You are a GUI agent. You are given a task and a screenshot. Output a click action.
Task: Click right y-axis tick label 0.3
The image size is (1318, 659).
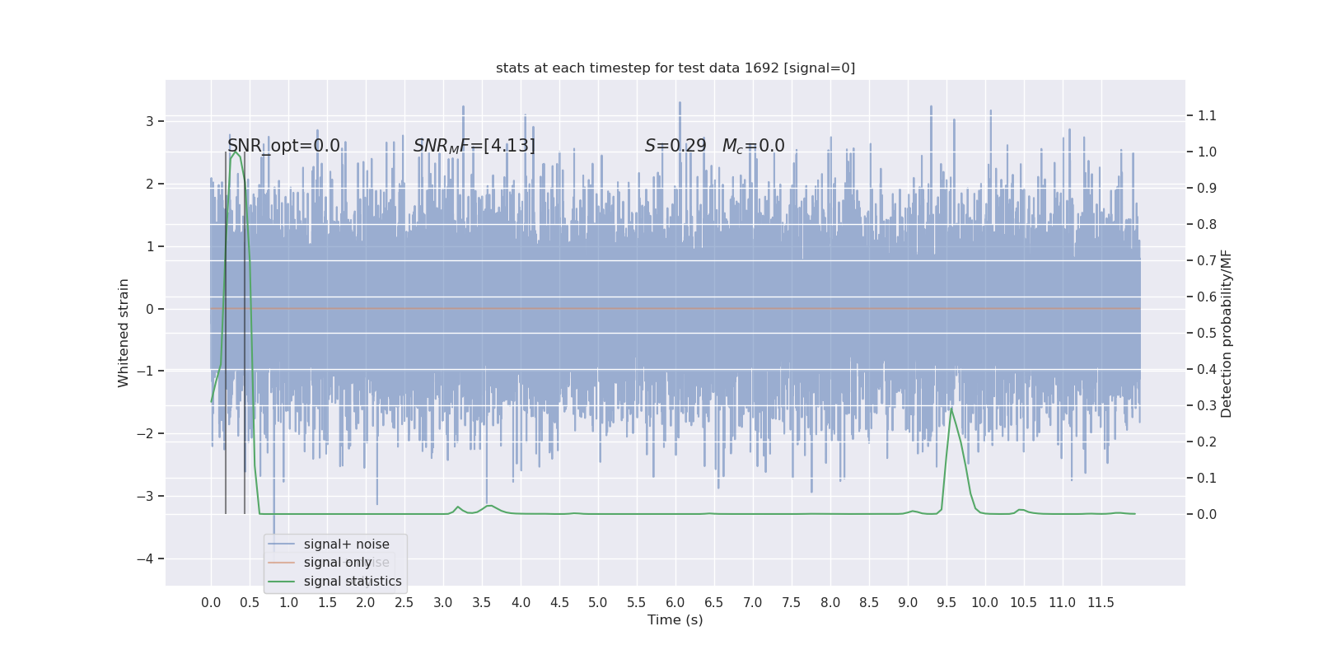1208,406
